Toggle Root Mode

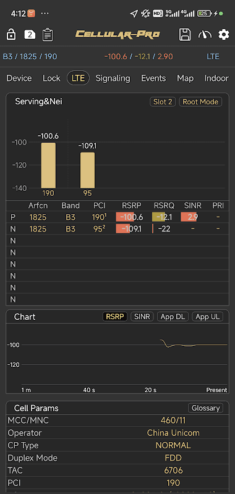pos(200,102)
